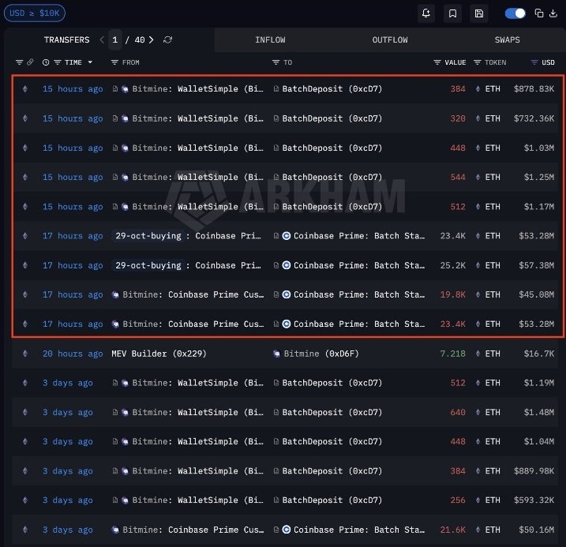
Task: Select the TRANSFERS tab
Action: click(x=67, y=39)
